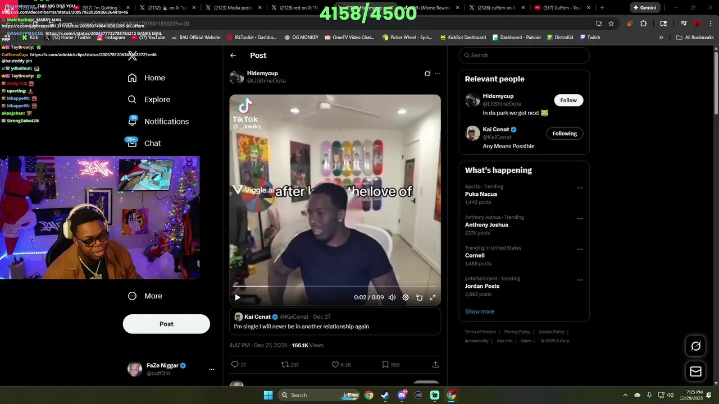Open browser Extensions puzzle icon
719x404 pixels.
pos(644,24)
